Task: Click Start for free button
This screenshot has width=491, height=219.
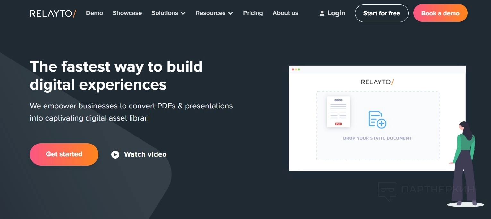Action: pos(382,13)
